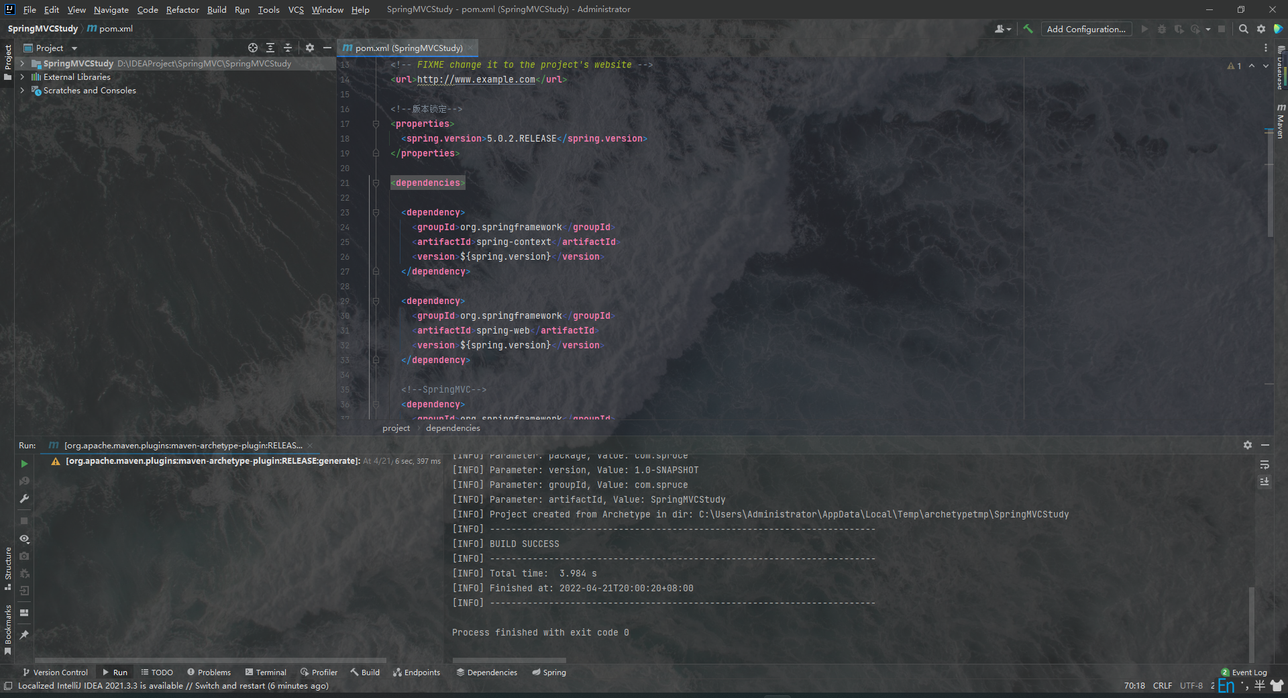Click Expand All in Project panel
The image size is (1288, 698).
pyautogui.click(x=270, y=48)
